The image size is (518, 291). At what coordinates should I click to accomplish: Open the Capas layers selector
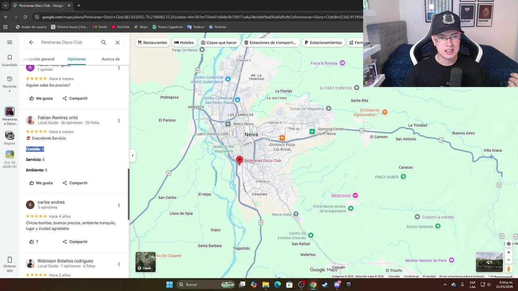(145, 262)
